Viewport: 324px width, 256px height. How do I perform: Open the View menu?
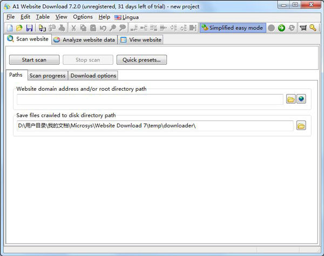pyautogui.click(x=62, y=17)
